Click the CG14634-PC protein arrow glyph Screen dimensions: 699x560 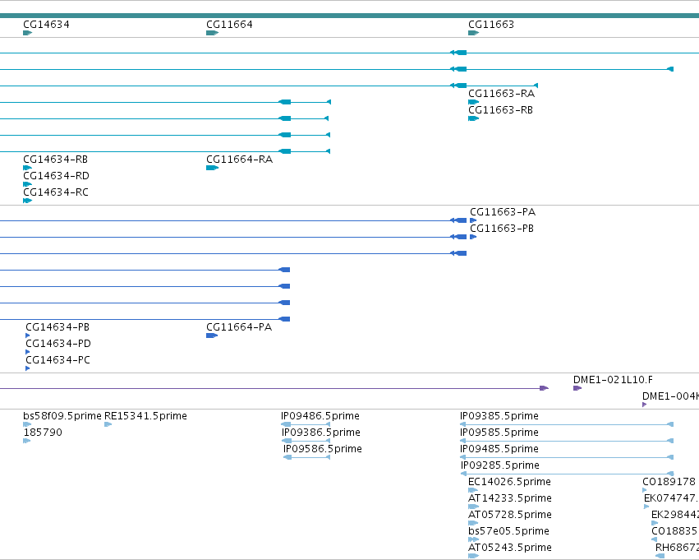pos(28,368)
